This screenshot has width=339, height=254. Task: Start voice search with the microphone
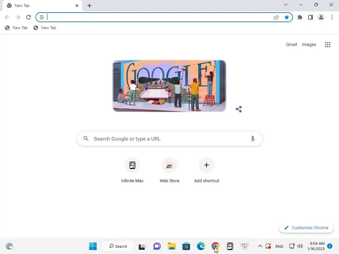(253, 139)
